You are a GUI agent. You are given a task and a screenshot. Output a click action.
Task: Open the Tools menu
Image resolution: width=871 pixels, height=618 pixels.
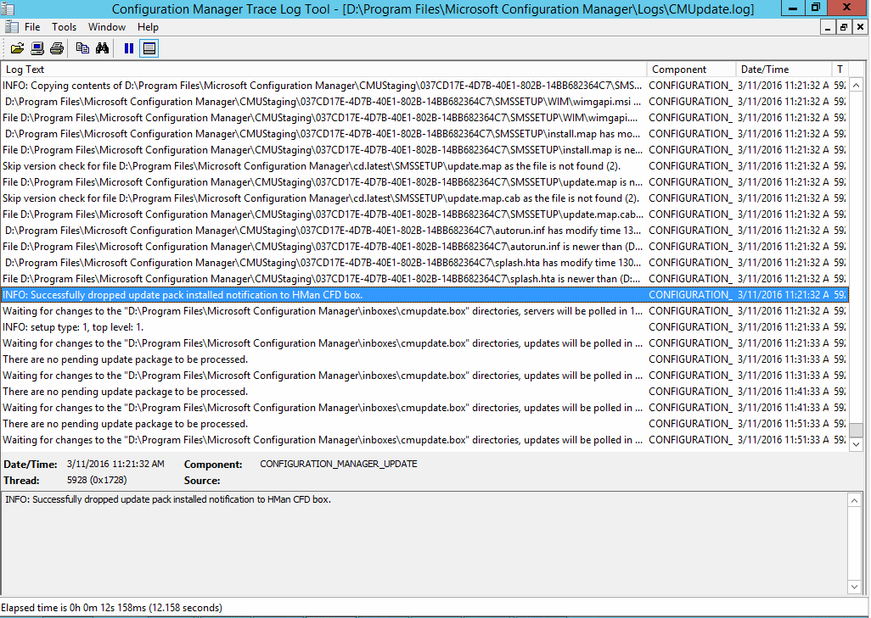pyautogui.click(x=64, y=26)
